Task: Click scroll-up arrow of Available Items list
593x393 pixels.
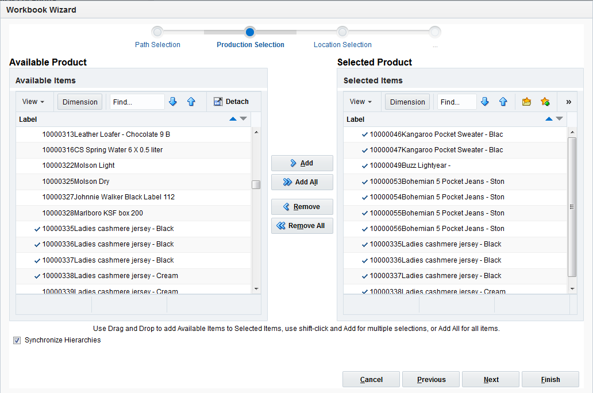Action: 256,132
